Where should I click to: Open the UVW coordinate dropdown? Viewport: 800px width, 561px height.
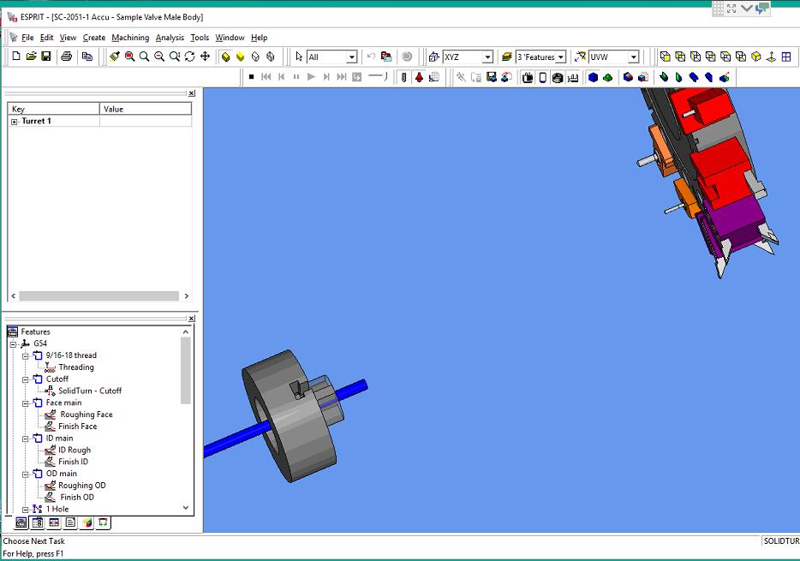pos(633,57)
